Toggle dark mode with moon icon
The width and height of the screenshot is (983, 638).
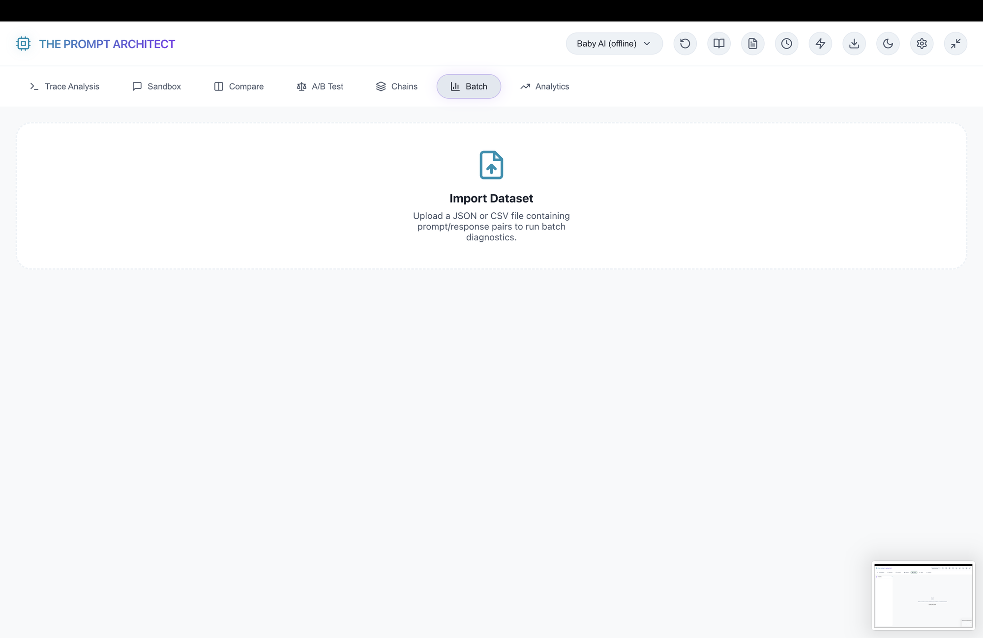(x=888, y=44)
